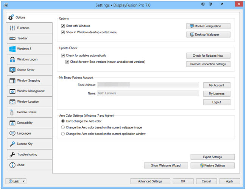The image size is (246, 190).
Task: Open Desktop Wallpaper settings
Action: tap(209, 35)
